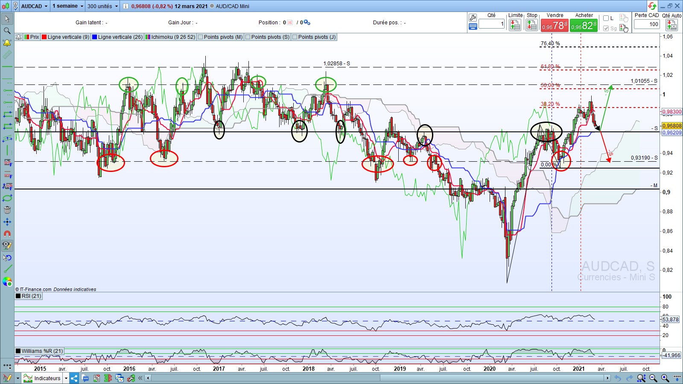Select the green diagonal line tool
Screen dimensions: 683x384
pyautogui.click(x=7, y=269)
